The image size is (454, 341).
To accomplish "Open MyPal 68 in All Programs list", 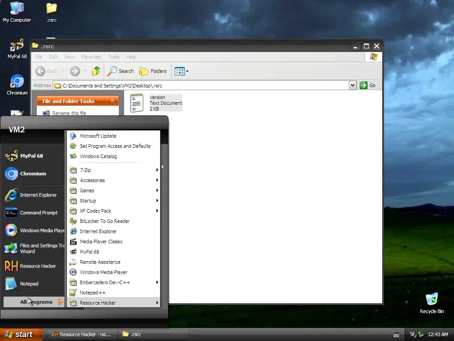I will click(113, 252).
